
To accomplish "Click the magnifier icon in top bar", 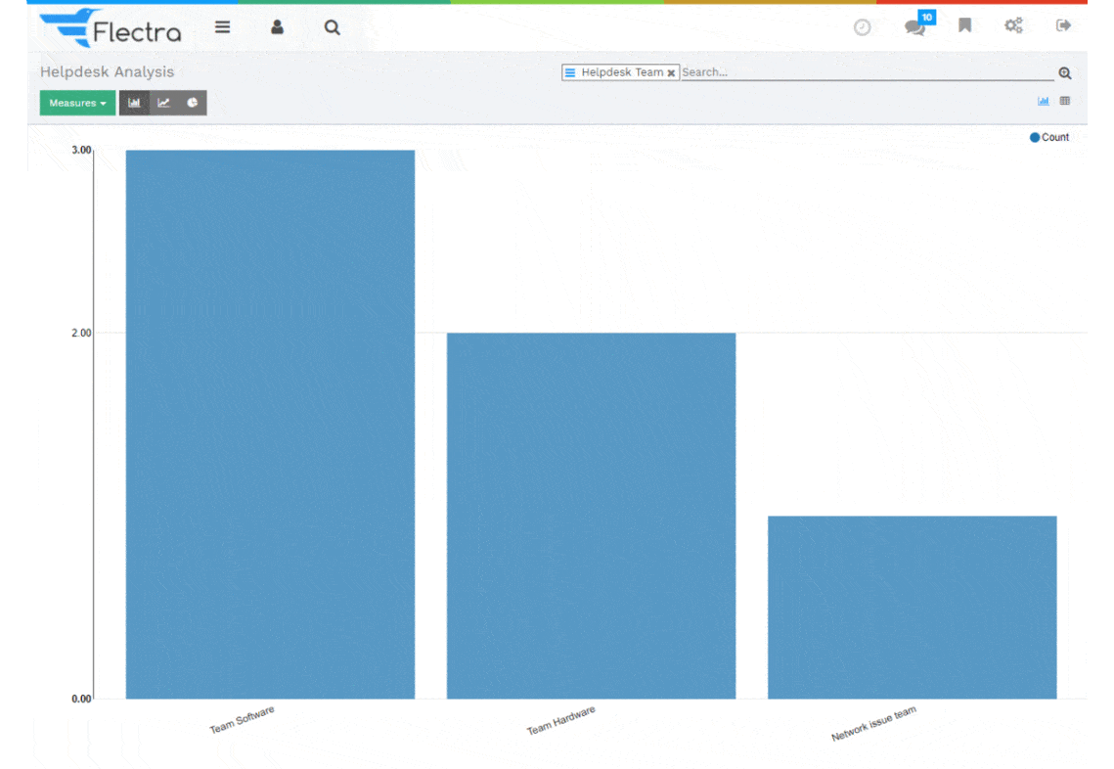I will 333,27.
